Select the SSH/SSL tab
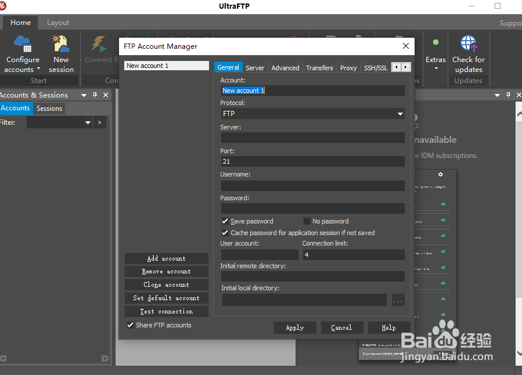522x375 pixels. 376,67
